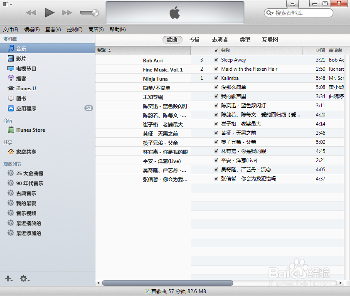Select the Bob Acri album entry
350x296 pixels.
(153, 61)
